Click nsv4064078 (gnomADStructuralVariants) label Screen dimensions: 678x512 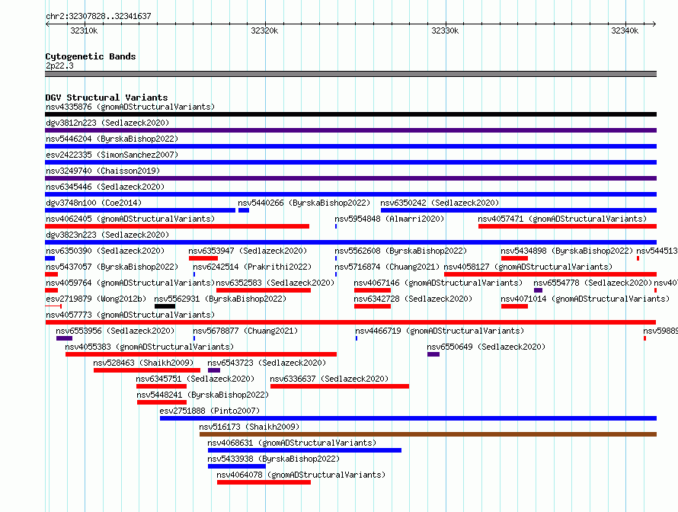click(301, 475)
